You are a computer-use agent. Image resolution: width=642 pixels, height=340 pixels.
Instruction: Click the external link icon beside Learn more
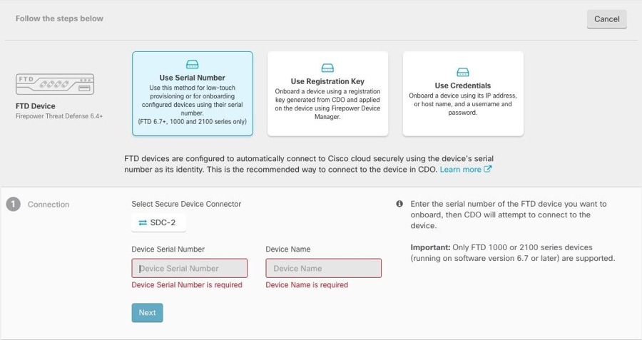[x=487, y=169]
